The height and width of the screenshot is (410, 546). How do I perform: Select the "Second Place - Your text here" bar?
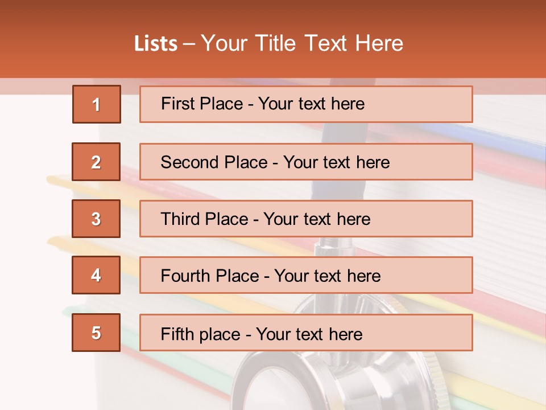tap(306, 162)
